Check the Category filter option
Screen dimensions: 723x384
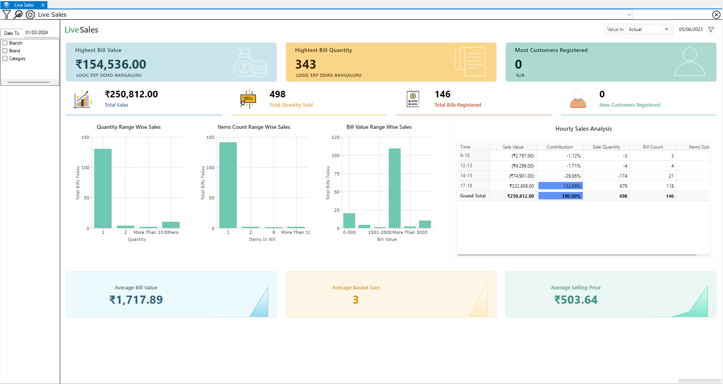pyautogui.click(x=5, y=59)
